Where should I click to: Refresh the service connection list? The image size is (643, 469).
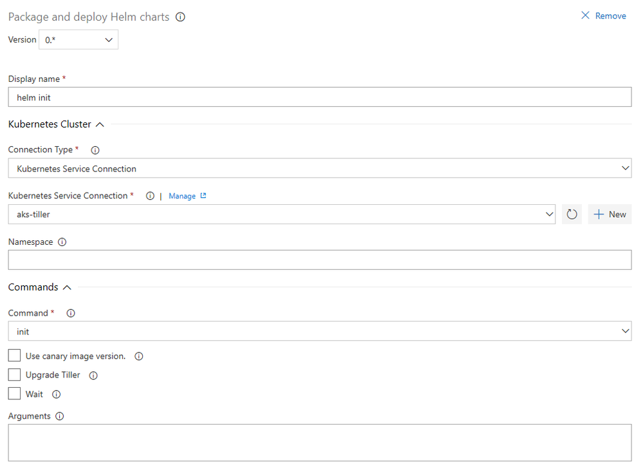click(572, 214)
